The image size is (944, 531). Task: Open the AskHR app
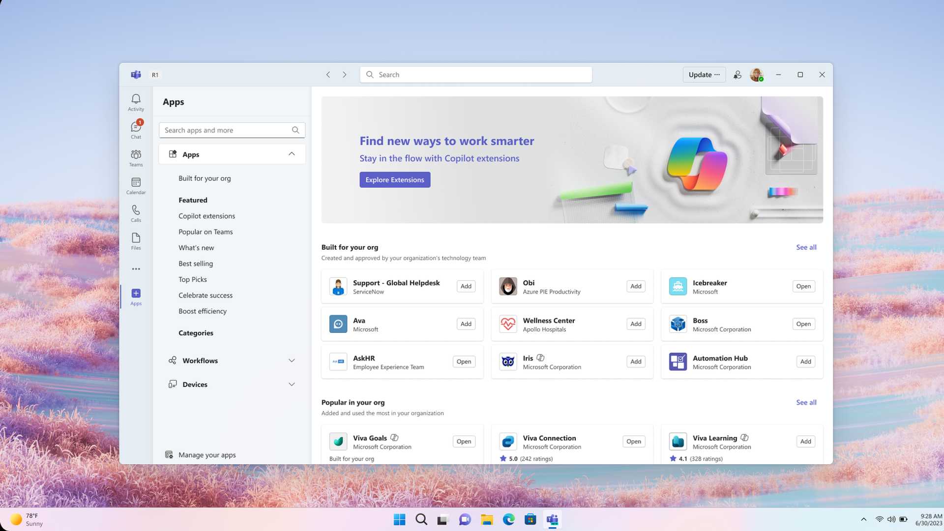464,361
